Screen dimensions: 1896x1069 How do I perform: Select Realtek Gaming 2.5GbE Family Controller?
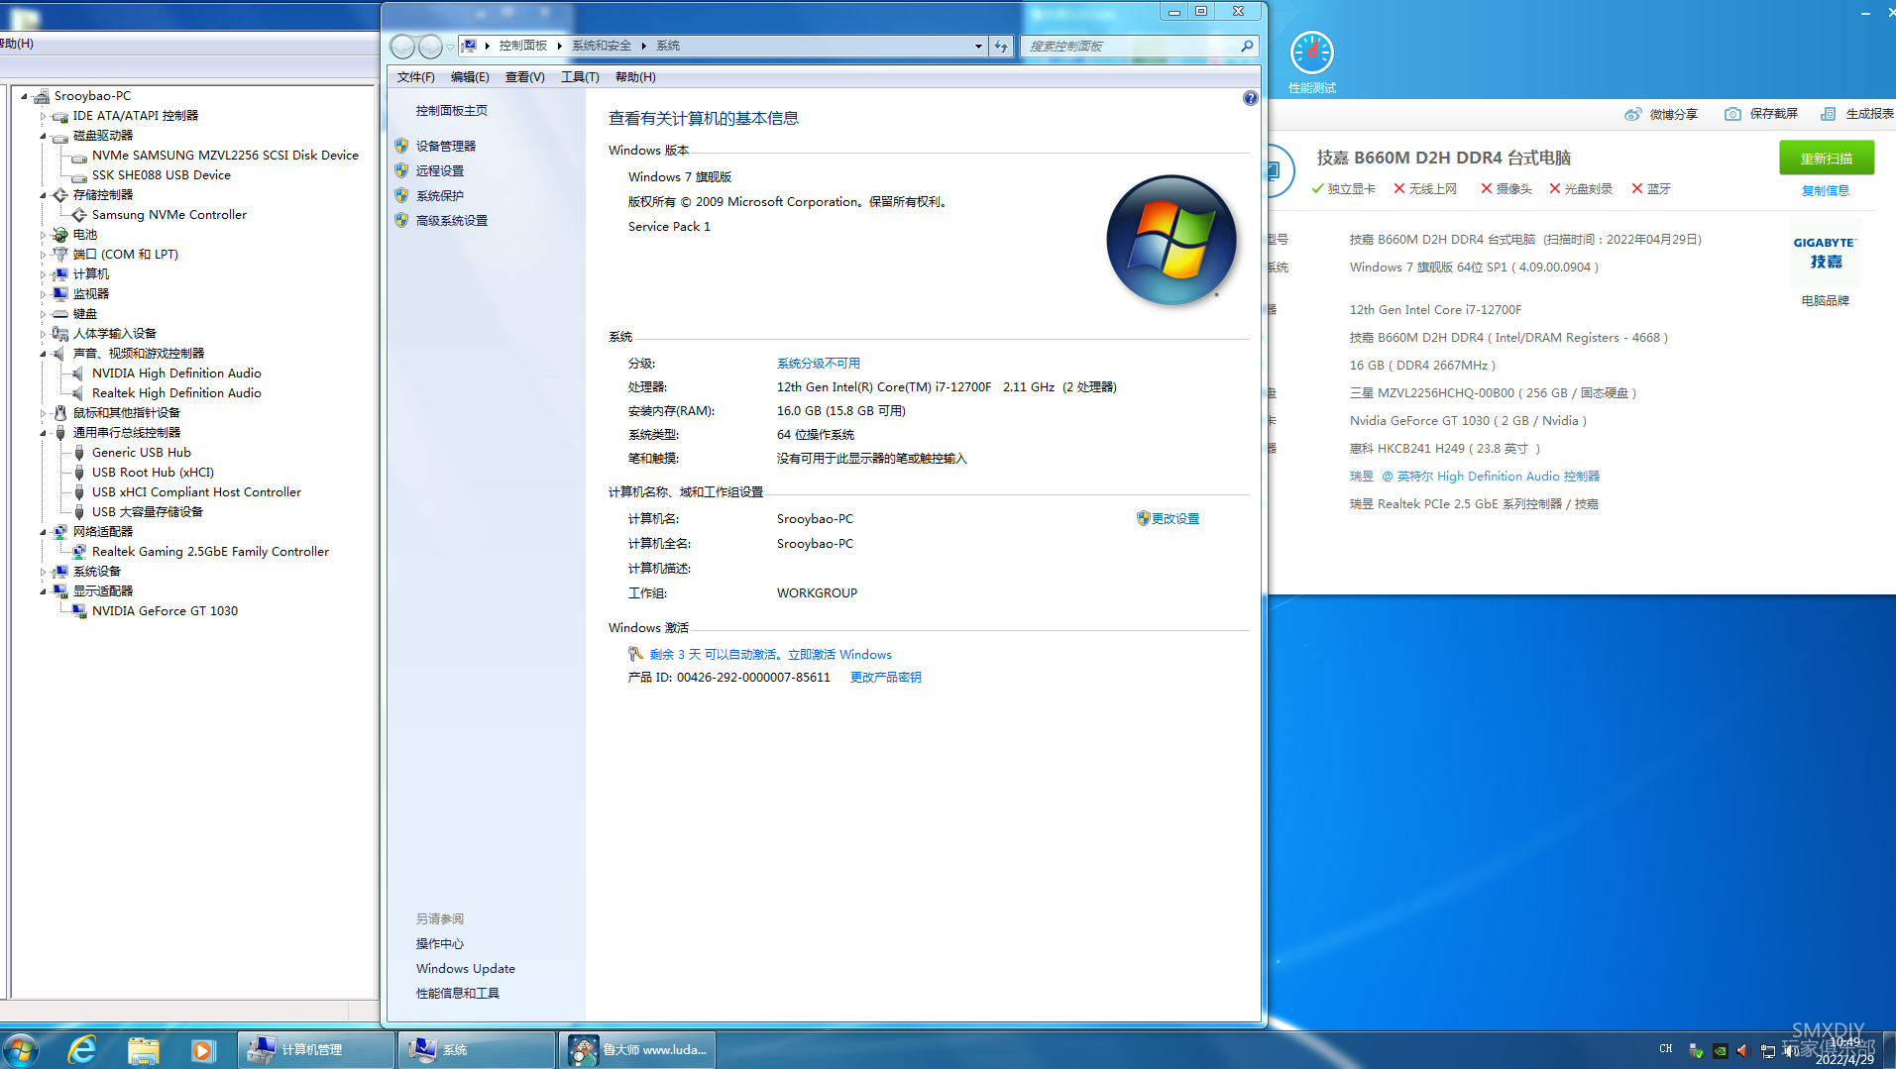[210, 552]
